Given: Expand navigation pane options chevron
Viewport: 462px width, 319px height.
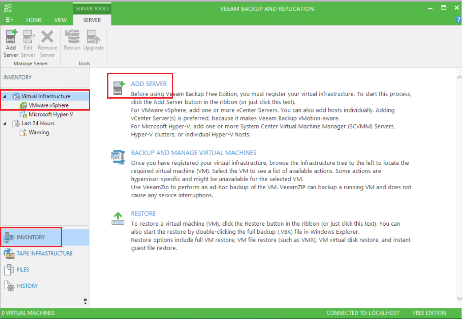Looking at the screenshot, I should tap(85, 301).
